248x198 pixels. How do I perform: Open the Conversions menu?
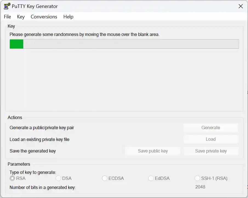click(x=44, y=17)
